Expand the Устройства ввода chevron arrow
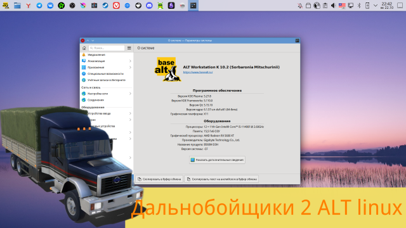Viewport: 406px width, 228px height. coord(130,113)
